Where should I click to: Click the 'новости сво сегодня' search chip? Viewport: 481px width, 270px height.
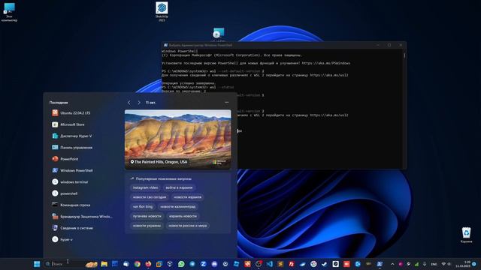(x=150, y=197)
